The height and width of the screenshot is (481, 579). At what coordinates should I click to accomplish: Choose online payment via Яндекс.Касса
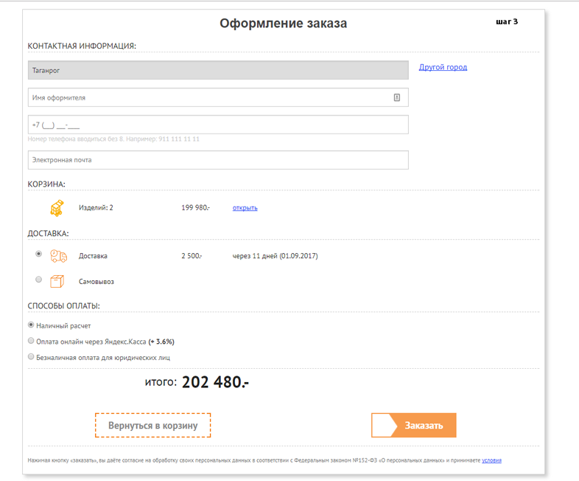31,341
